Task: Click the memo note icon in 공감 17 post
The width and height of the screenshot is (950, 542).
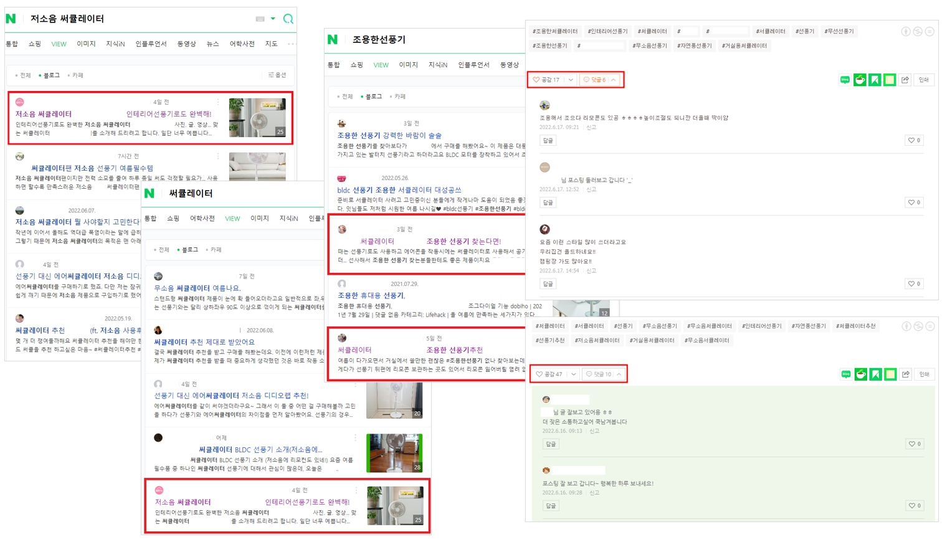Action: click(x=890, y=80)
